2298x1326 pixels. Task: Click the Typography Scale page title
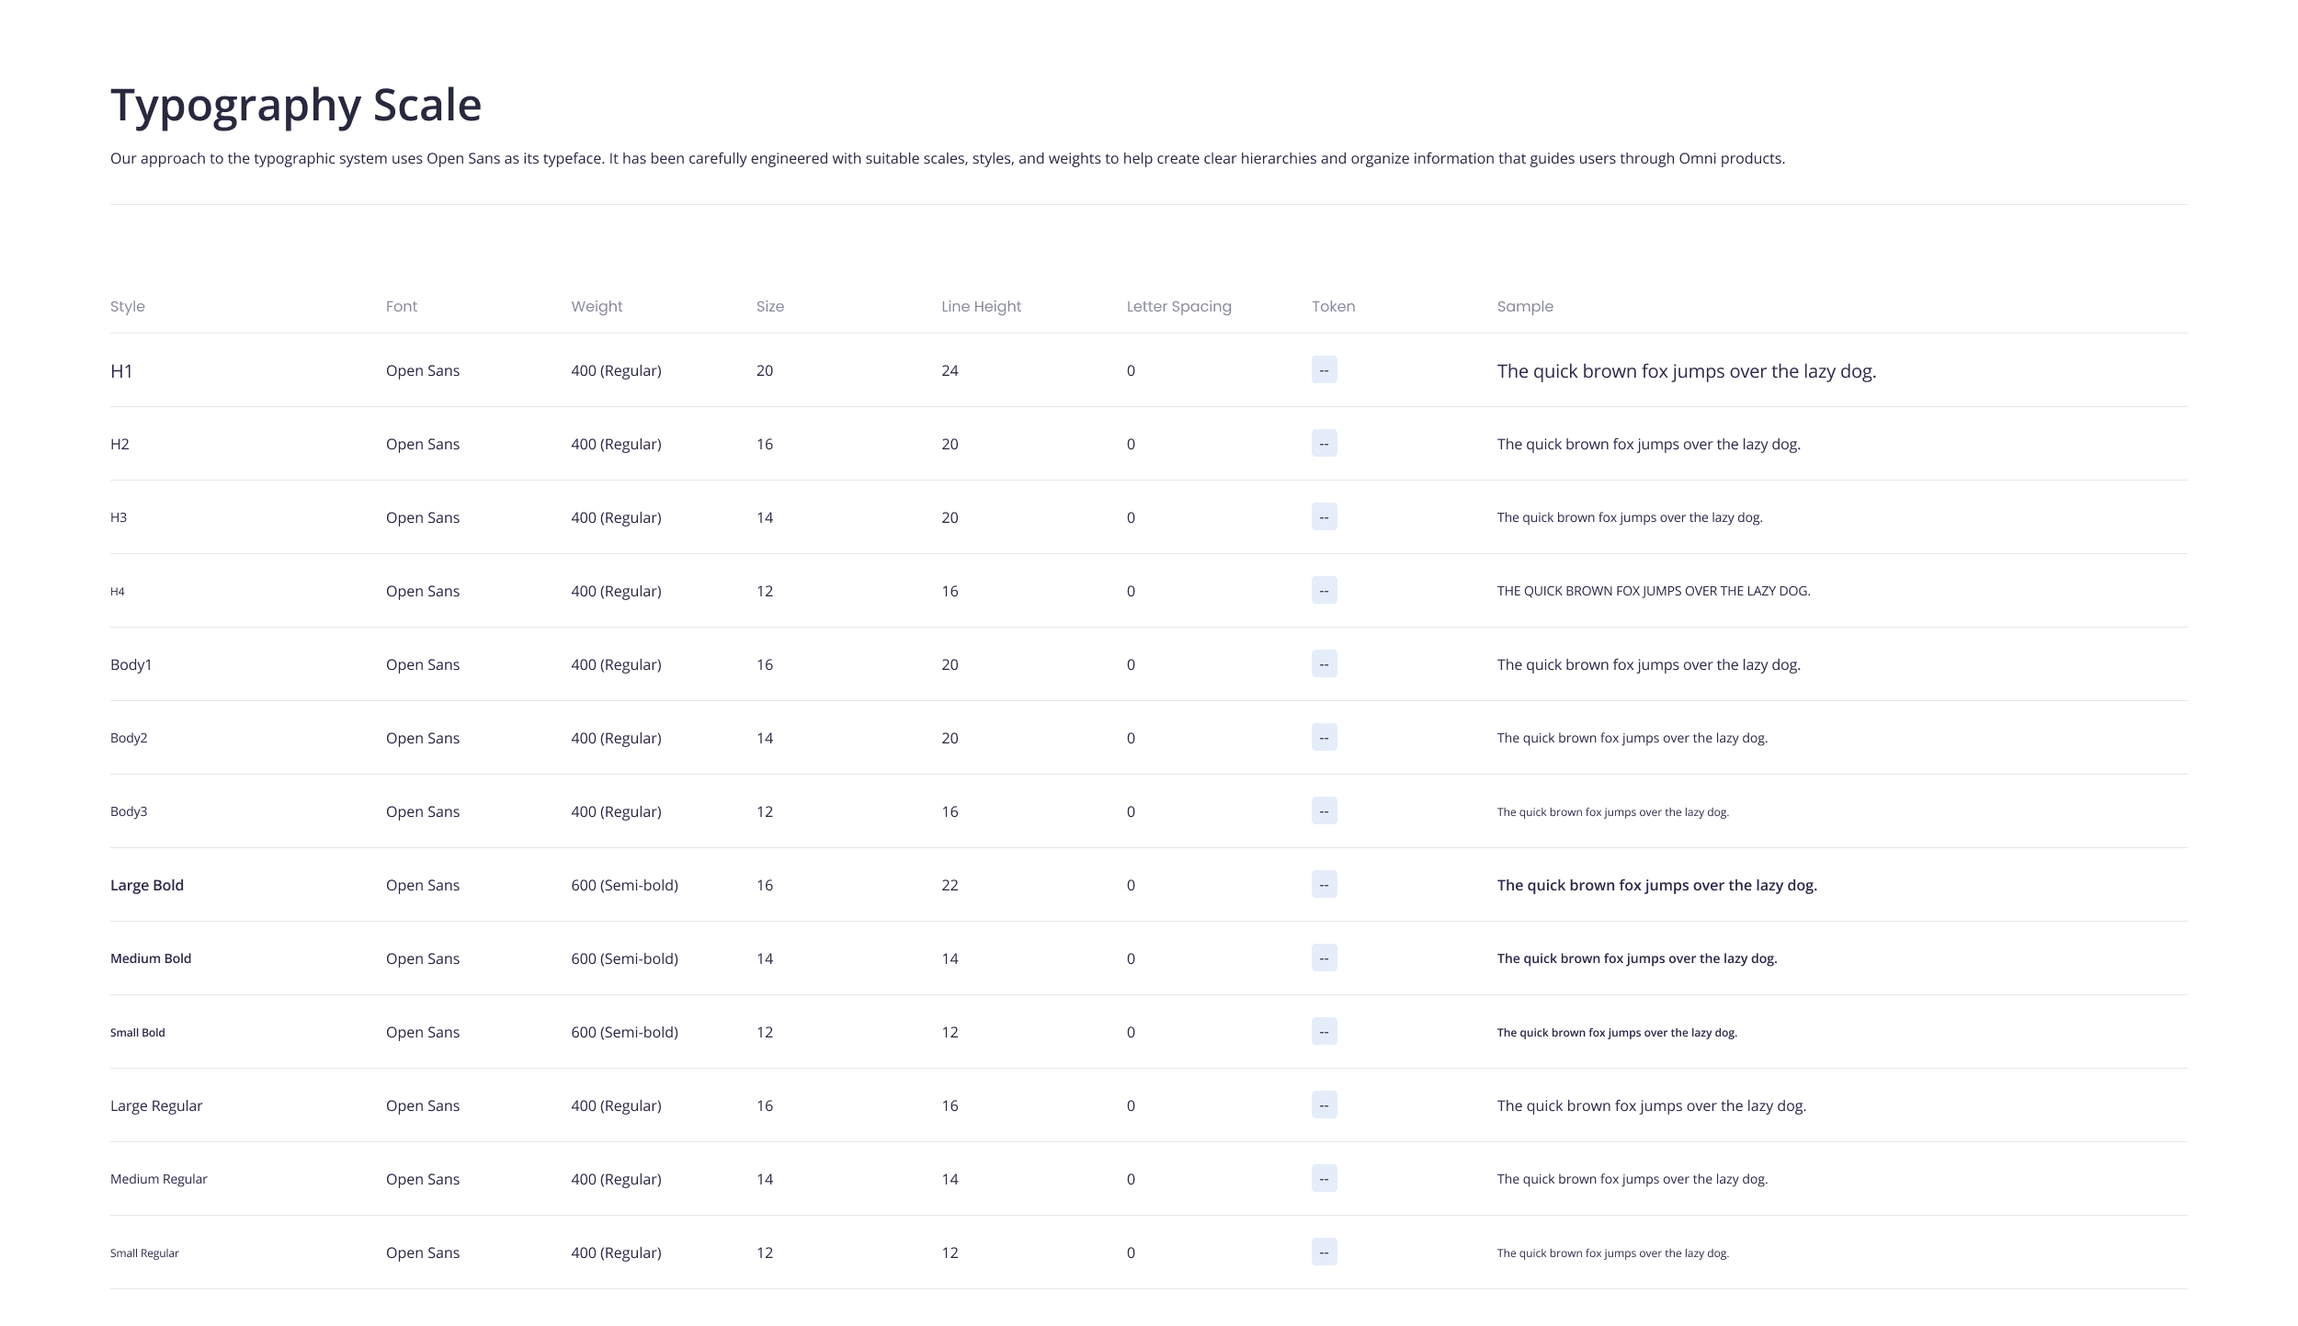295,105
